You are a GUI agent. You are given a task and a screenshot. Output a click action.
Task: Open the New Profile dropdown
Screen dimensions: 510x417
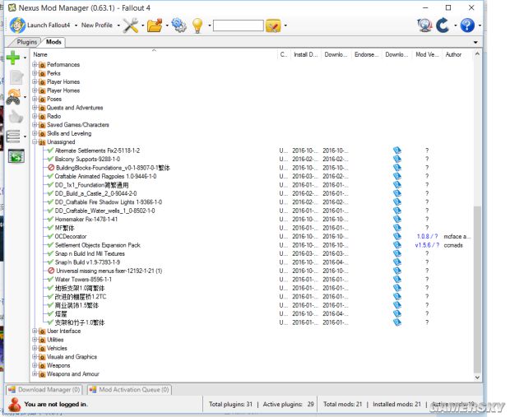[100, 25]
